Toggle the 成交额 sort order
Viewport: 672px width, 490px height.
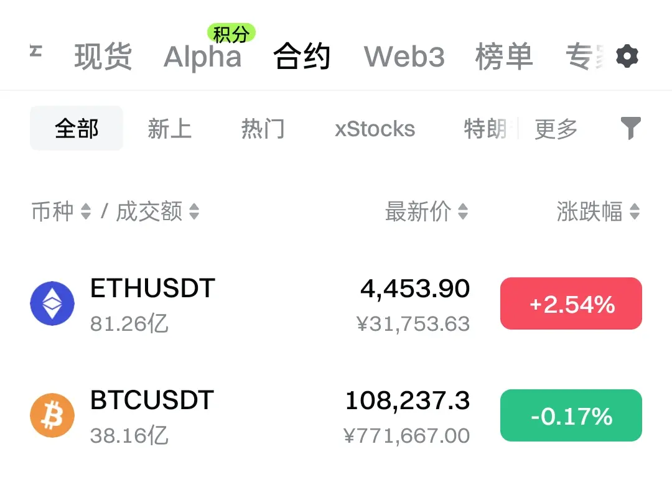pyautogui.click(x=194, y=211)
